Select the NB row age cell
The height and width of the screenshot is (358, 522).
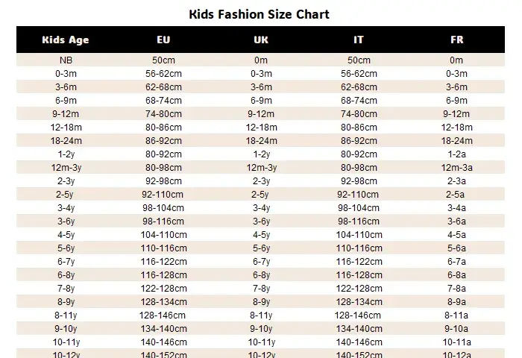[66, 60]
